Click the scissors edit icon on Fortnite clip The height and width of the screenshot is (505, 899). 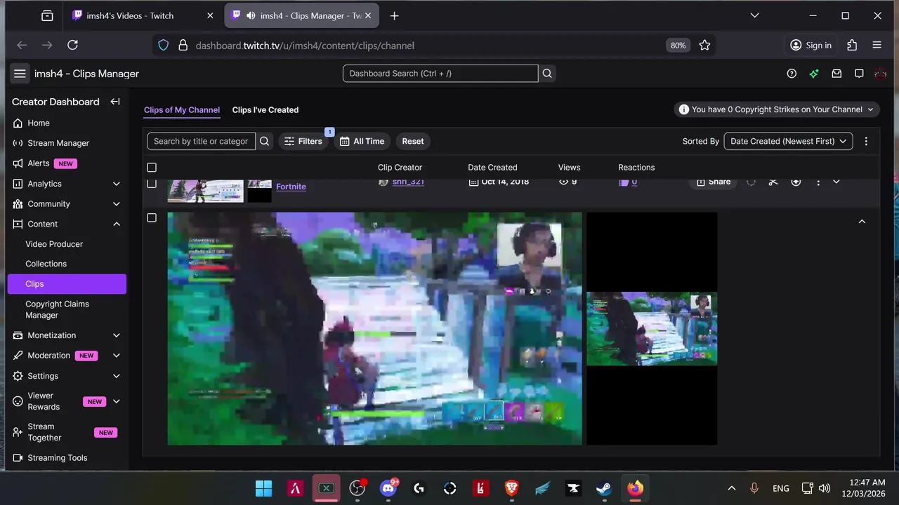coord(773,182)
